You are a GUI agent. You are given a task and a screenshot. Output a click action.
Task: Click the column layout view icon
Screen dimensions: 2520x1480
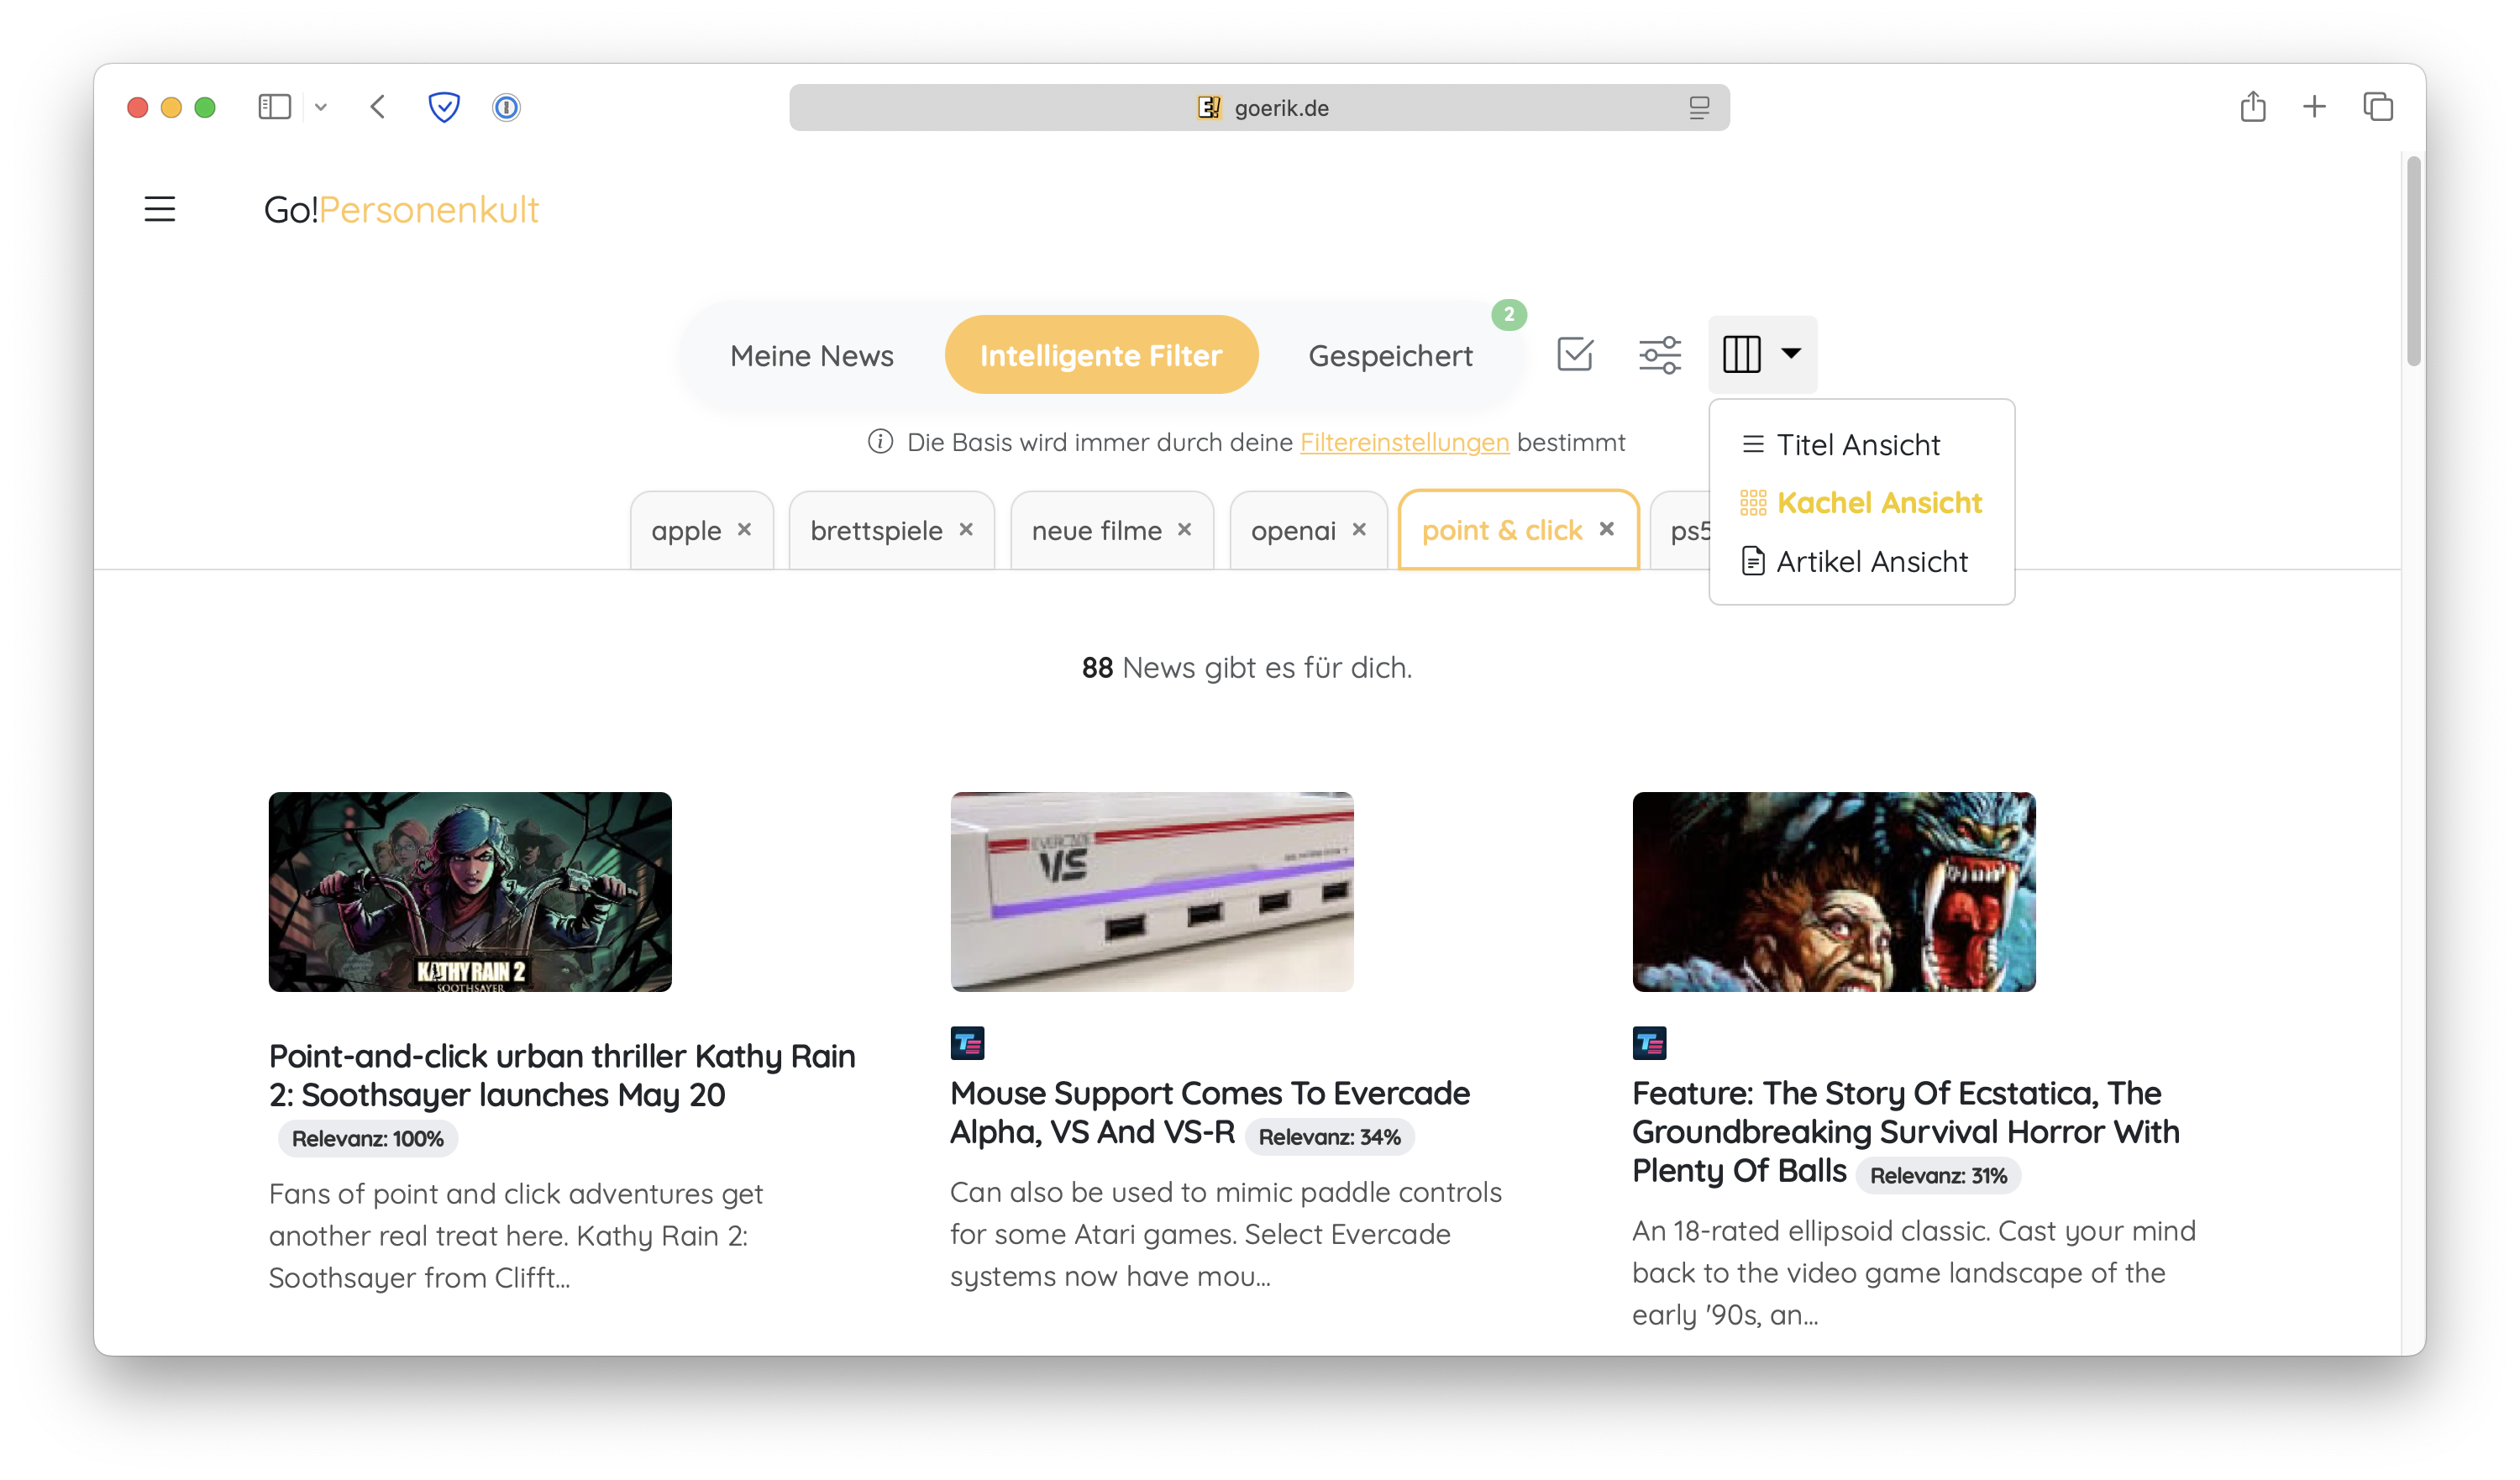[1741, 354]
